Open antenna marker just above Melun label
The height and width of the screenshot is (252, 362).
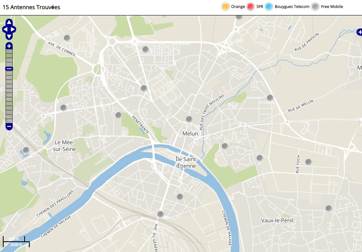[x=189, y=119]
